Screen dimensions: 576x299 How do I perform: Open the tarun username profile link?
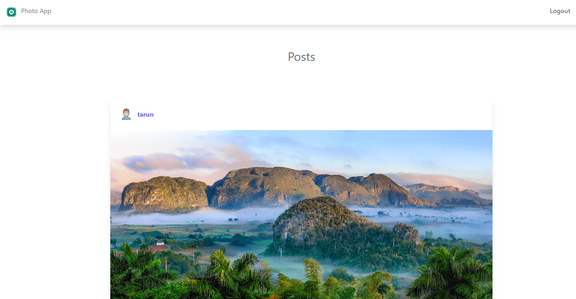point(145,115)
